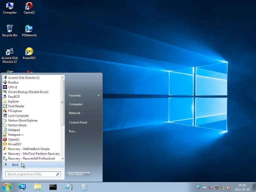This screenshot has height=192, width=256.
Task: Click the muted volume tray icon
Action: tap(228, 187)
